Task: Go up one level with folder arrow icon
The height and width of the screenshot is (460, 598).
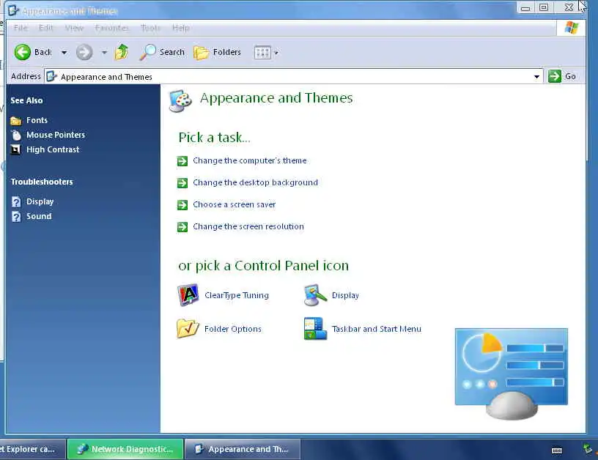Action: coord(122,52)
